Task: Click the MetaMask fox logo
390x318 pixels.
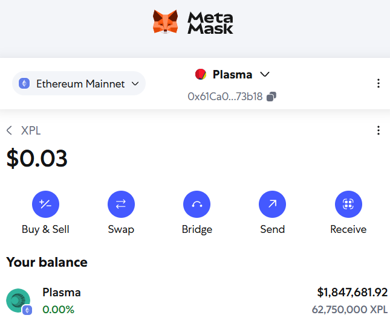Action: tap(166, 22)
